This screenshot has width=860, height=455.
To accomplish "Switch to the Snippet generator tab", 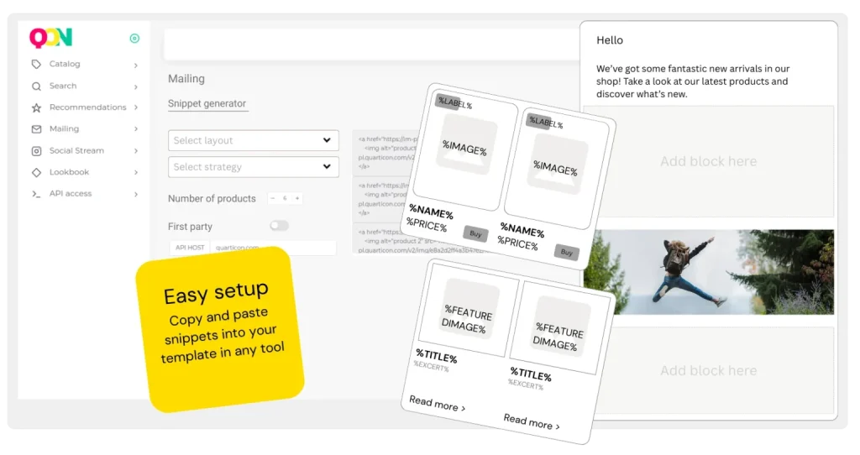I will point(207,103).
